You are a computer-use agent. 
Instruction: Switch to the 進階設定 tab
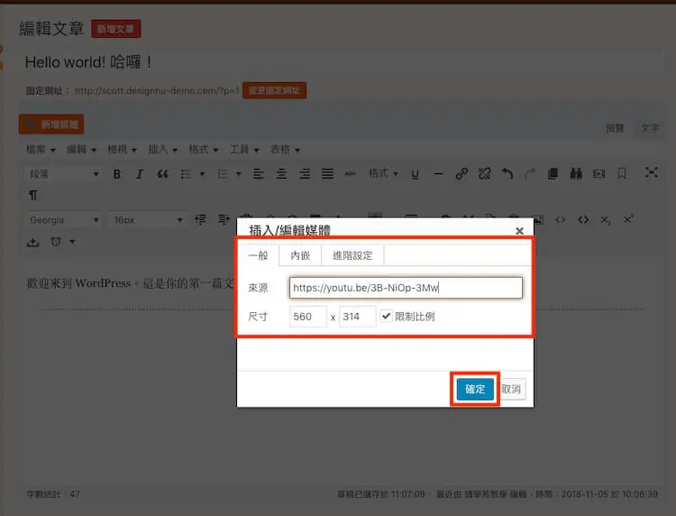(x=352, y=255)
